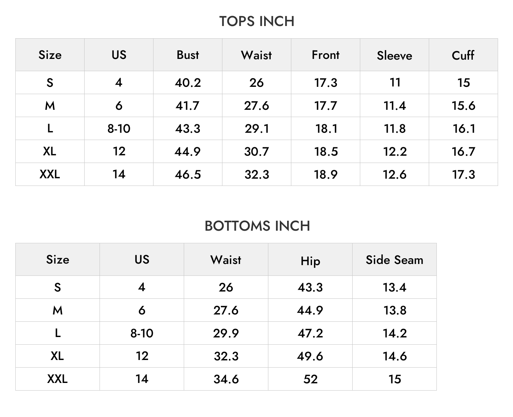513x417 pixels.
Task: Select the XXL row label in tops table
Action: tap(50, 174)
